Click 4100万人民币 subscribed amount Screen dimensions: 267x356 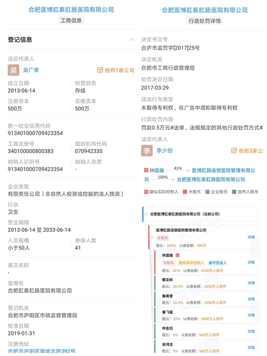click(x=212, y=271)
